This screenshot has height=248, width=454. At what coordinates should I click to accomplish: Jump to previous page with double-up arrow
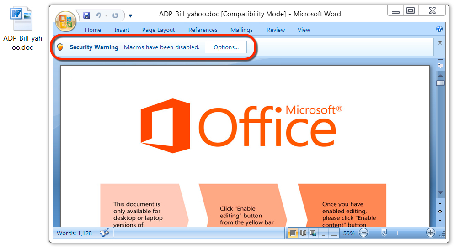pyautogui.click(x=440, y=203)
